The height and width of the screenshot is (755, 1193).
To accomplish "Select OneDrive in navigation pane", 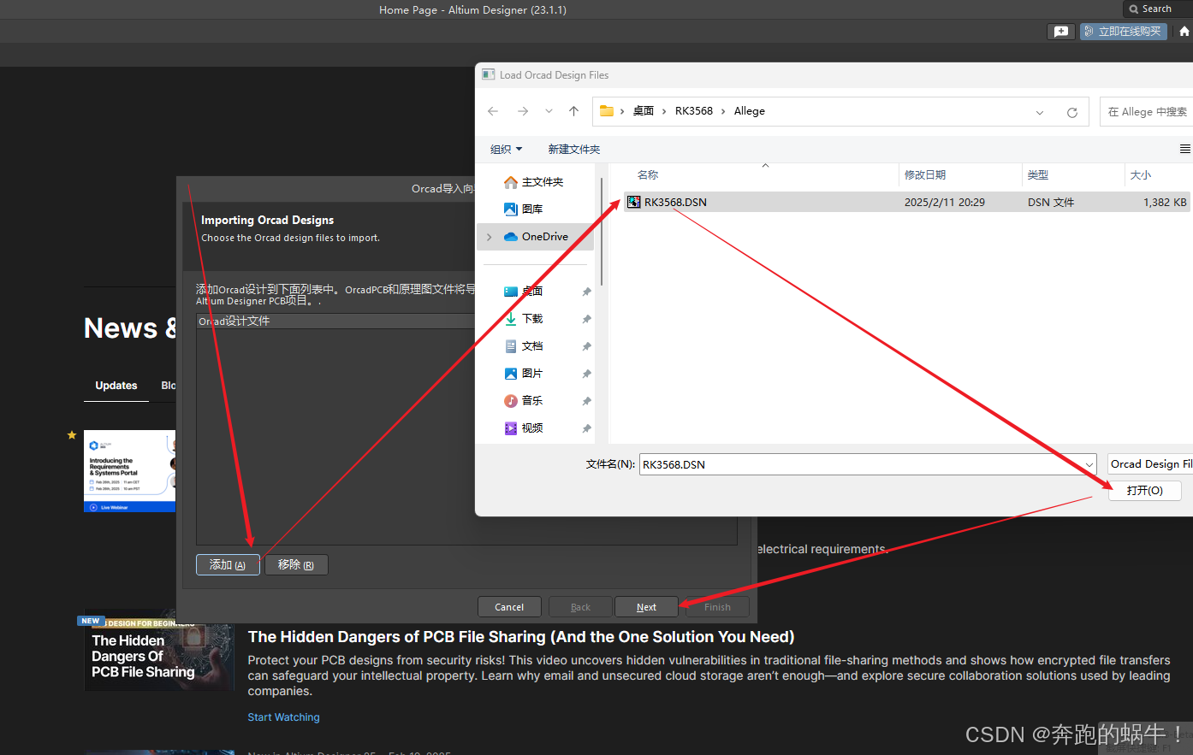I will tap(535, 237).
